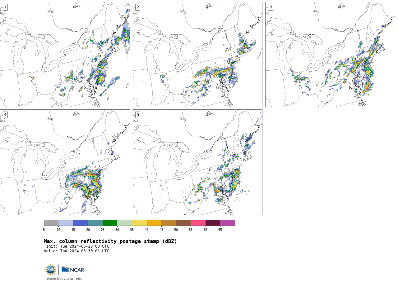The image size is (398, 282).
Task: Click the NSF logo icon
Action: [51, 270]
